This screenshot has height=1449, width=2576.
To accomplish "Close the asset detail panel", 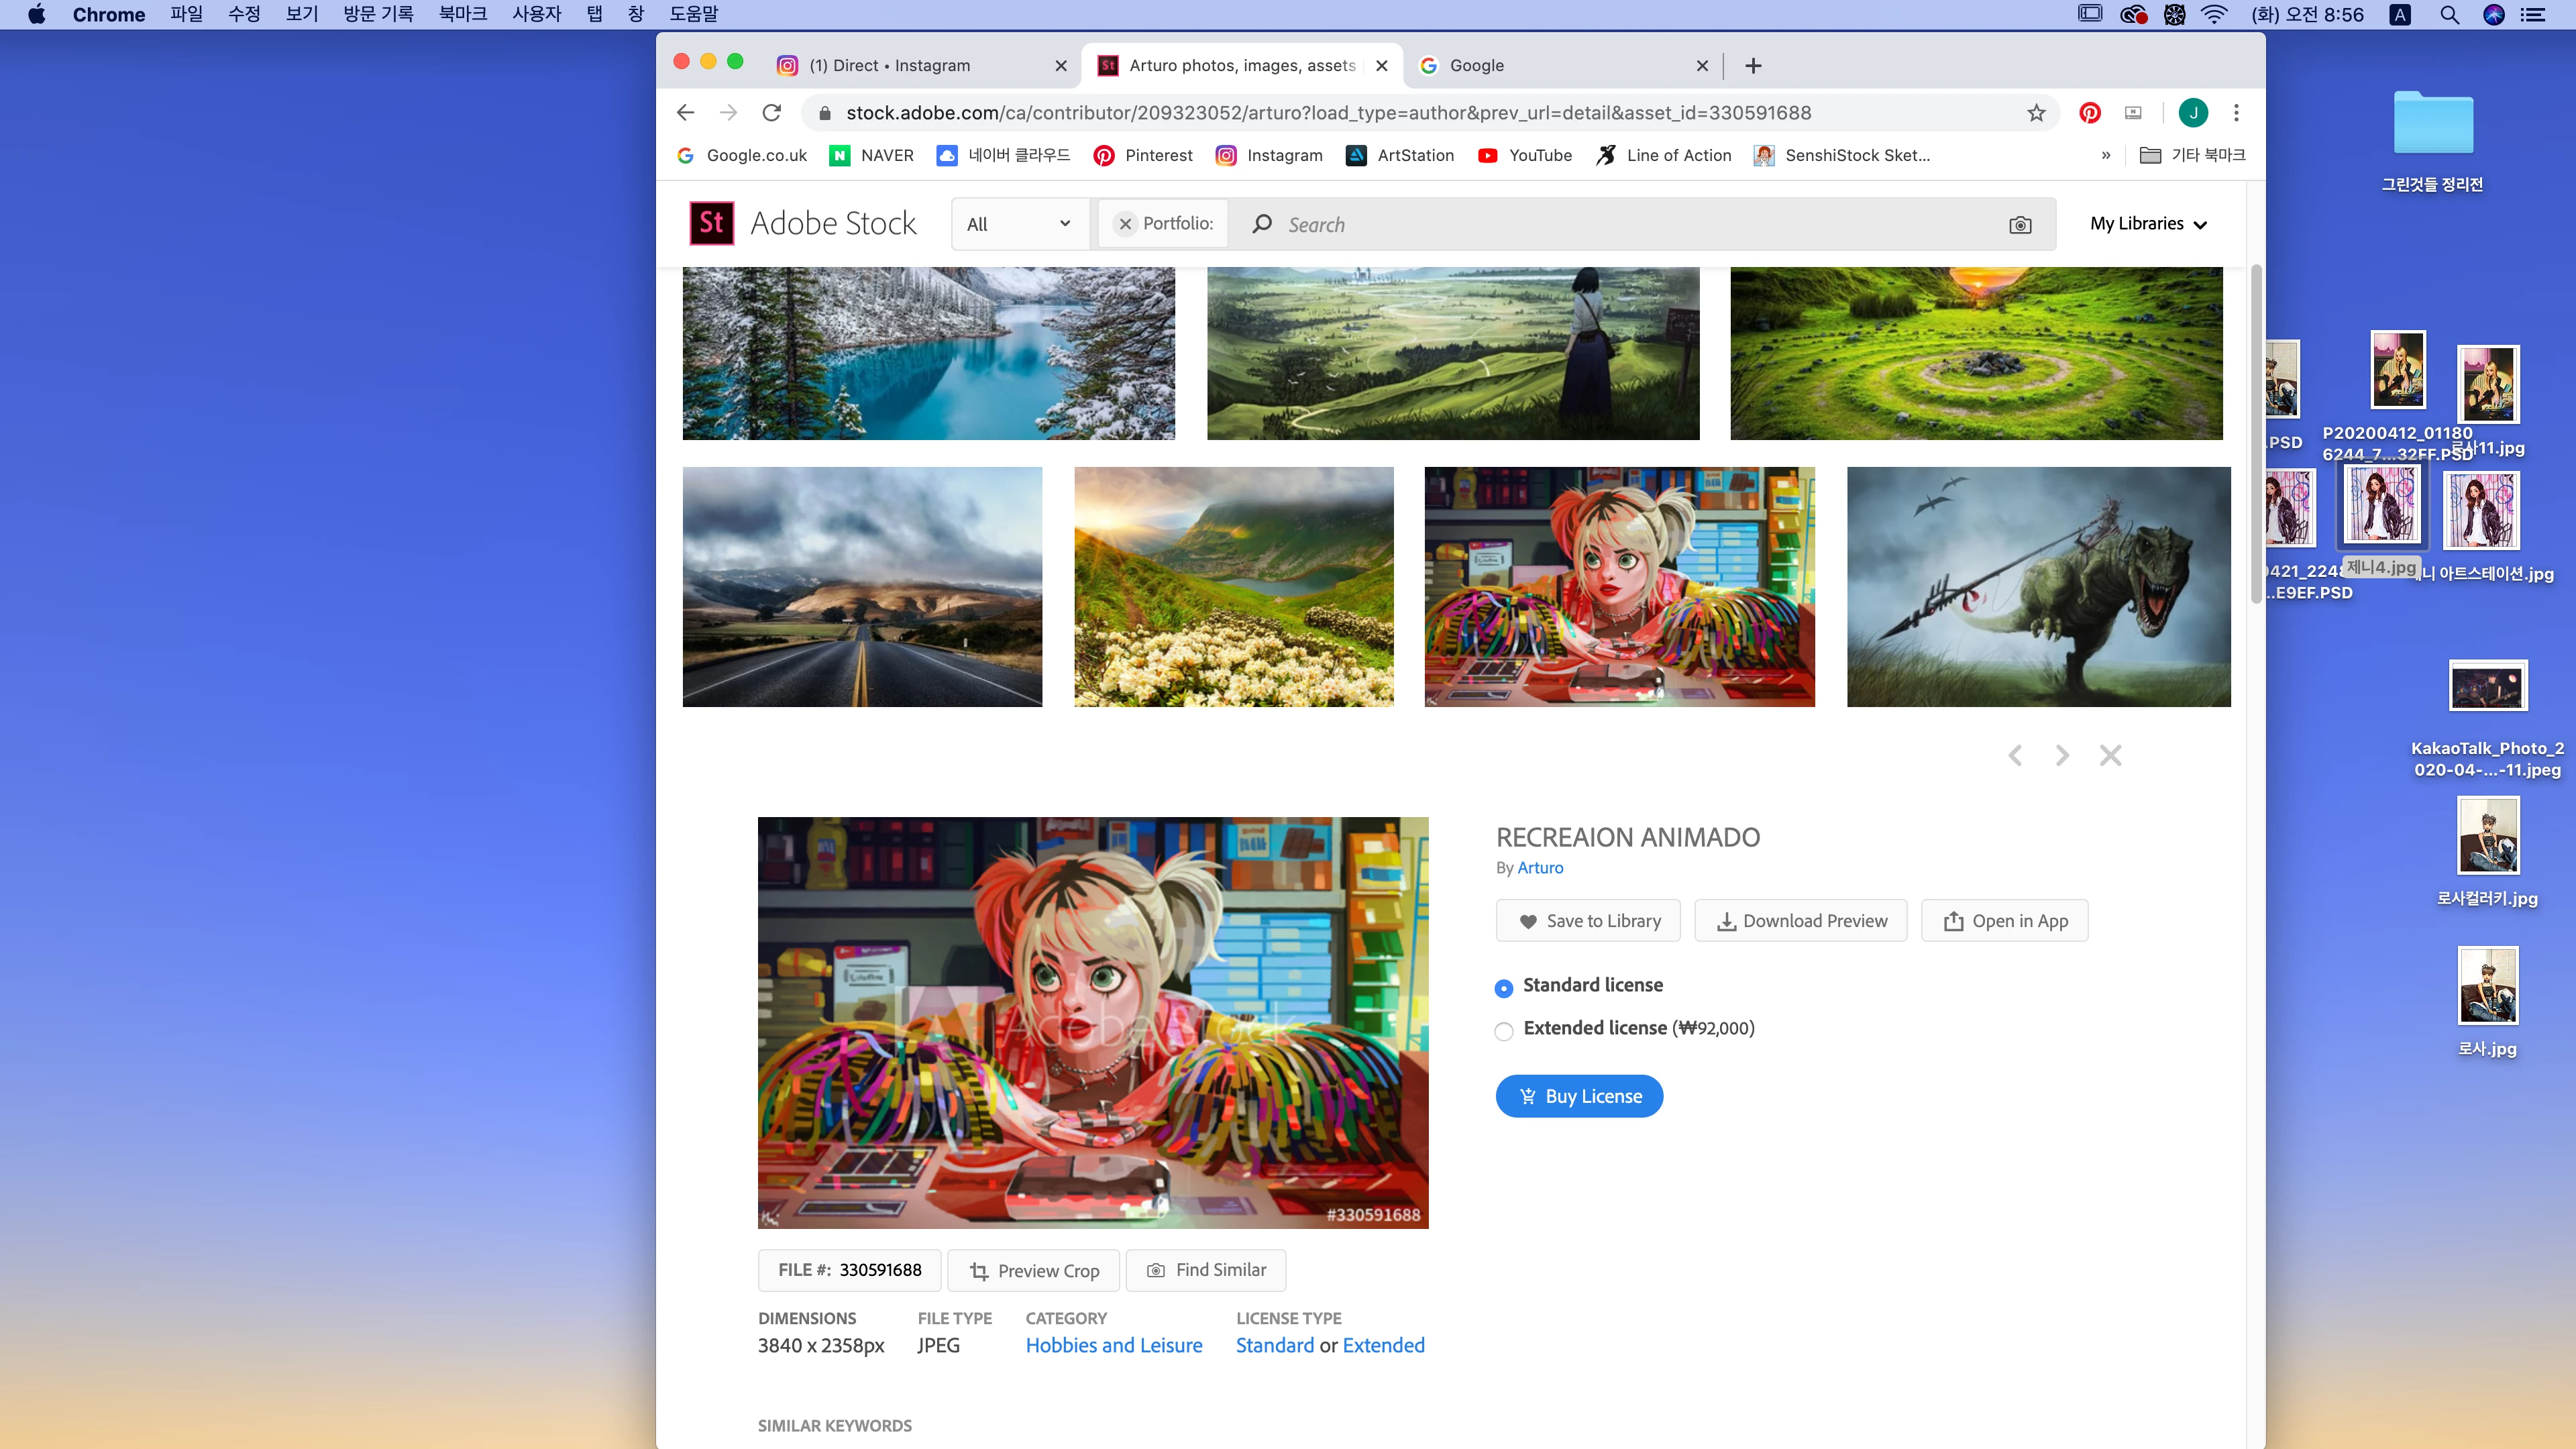I will point(2110,755).
